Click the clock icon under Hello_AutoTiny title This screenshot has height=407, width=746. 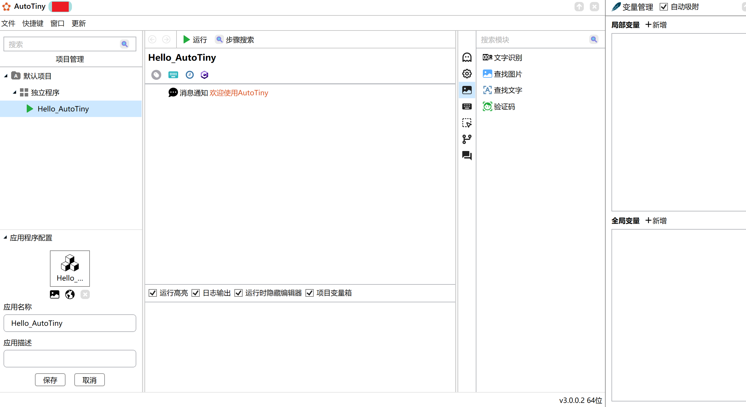click(189, 75)
